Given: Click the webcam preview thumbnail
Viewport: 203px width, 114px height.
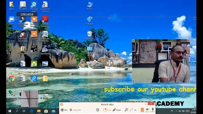Looking at the screenshot, I should [161, 61].
